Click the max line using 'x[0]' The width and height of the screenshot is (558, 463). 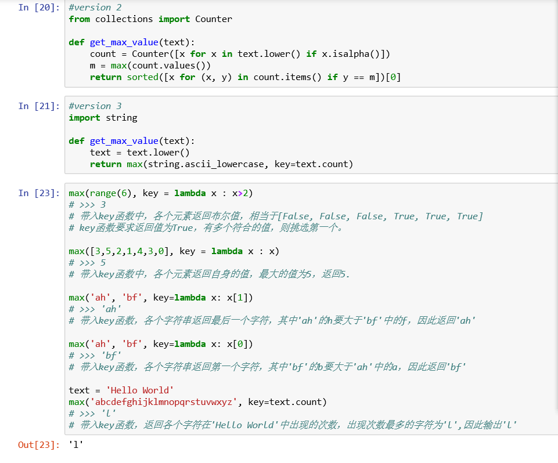[161, 344]
